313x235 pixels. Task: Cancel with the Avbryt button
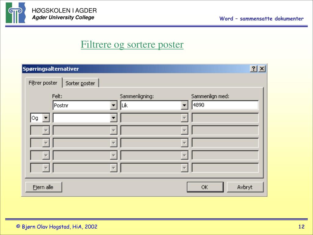tap(245, 187)
